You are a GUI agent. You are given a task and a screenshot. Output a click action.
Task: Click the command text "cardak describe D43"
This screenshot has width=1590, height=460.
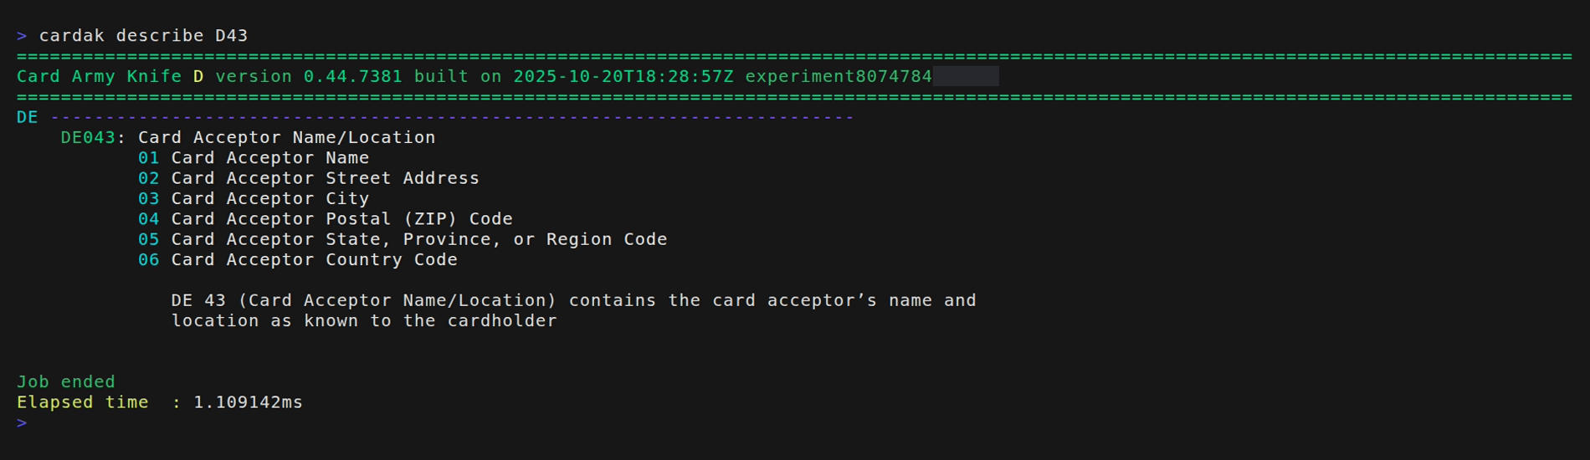coord(143,36)
